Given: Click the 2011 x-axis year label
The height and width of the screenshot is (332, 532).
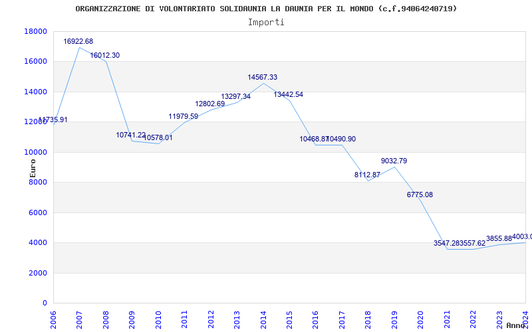Looking at the screenshot, I should click(185, 320).
